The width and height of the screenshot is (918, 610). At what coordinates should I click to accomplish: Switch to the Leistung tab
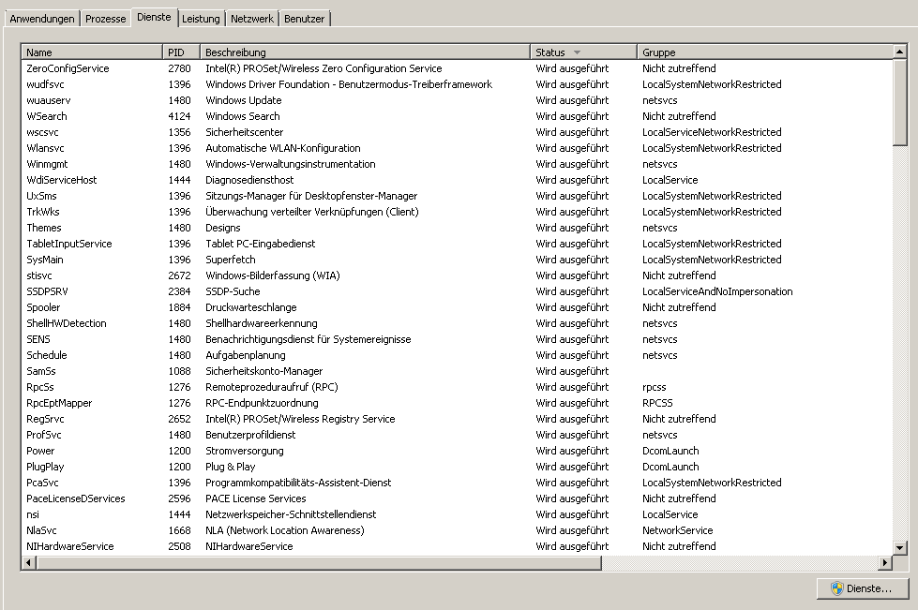[201, 19]
